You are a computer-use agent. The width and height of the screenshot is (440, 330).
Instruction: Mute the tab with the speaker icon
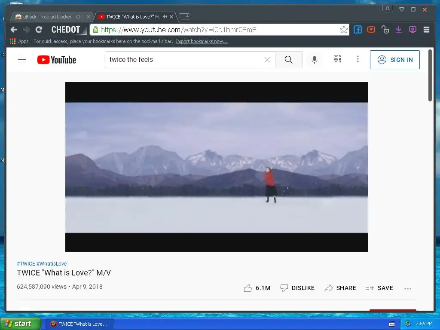(x=165, y=17)
